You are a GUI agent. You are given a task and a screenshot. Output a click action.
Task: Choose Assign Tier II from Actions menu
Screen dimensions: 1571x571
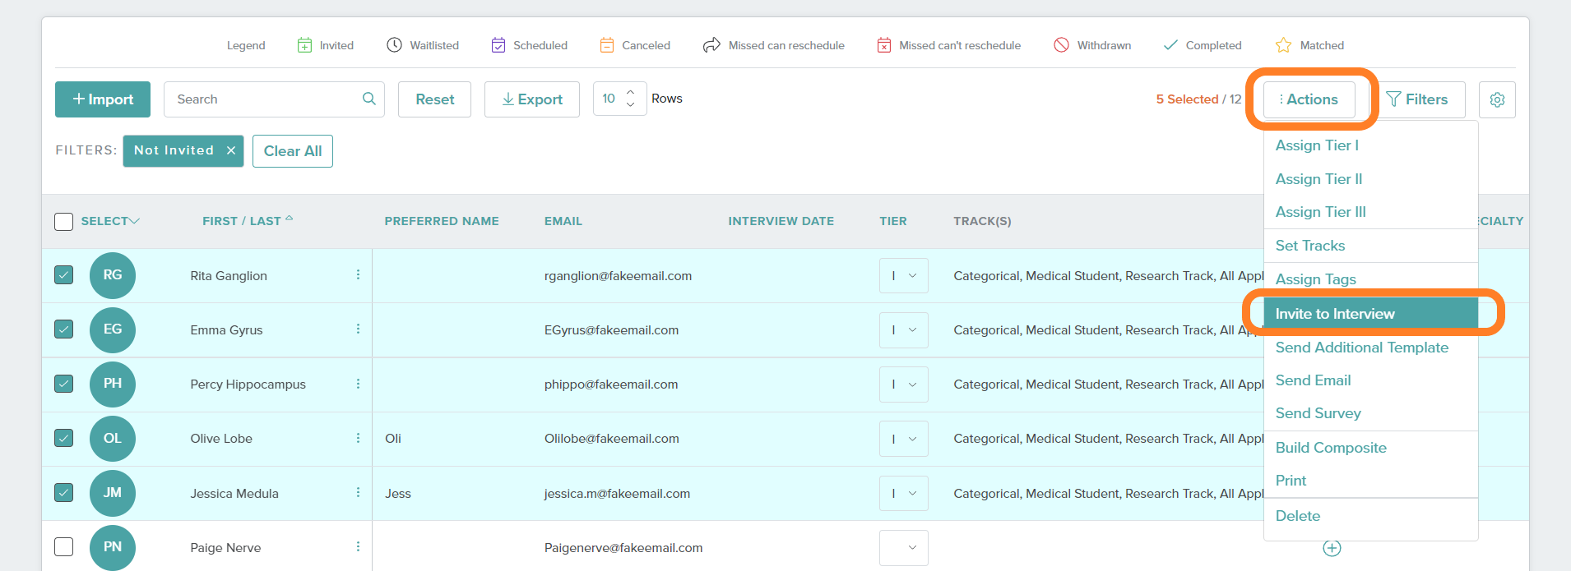coord(1318,179)
